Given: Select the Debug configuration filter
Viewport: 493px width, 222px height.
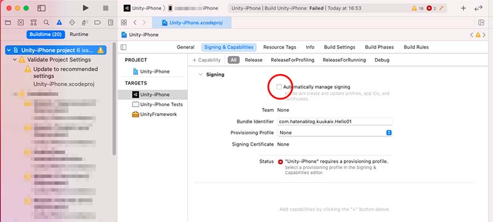Looking at the screenshot, I should 382,60.
